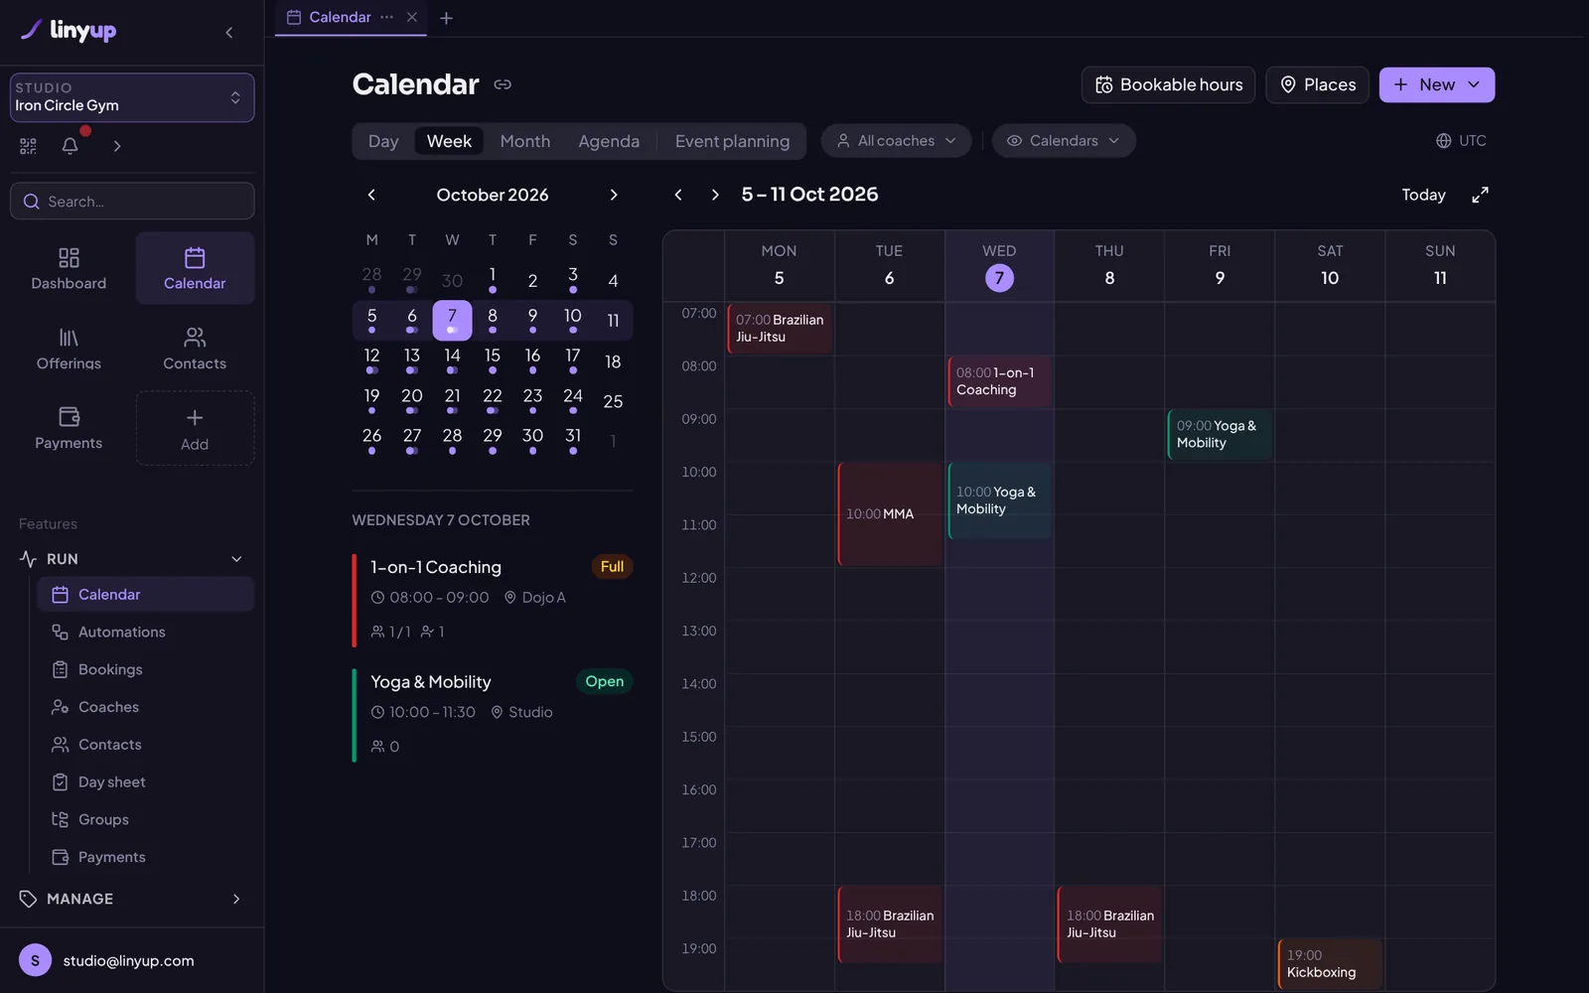The width and height of the screenshot is (1589, 993).
Task: Open Tuesday 10:00 MMA event
Action: click(x=890, y=514)
